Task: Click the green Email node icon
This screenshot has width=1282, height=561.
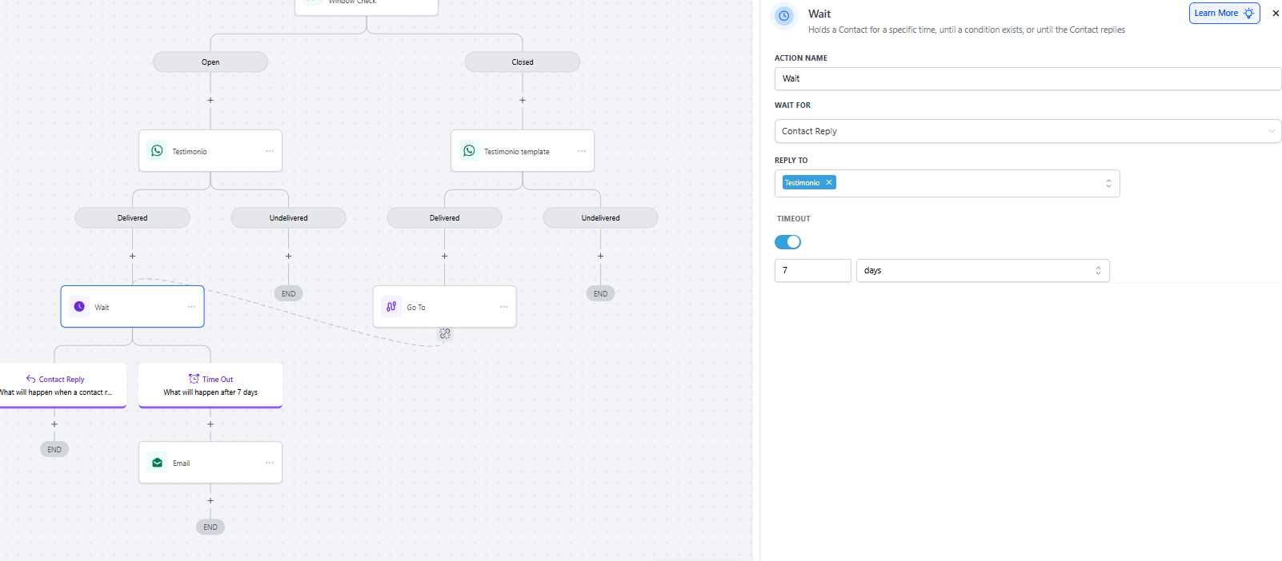Action: point(158,463)
